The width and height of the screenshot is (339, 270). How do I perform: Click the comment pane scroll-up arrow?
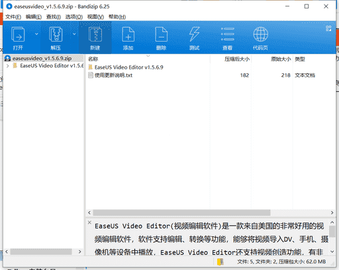click(x=332, y=222)
